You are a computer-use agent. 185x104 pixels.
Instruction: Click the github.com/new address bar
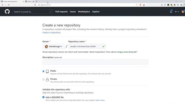coord(87,5)
